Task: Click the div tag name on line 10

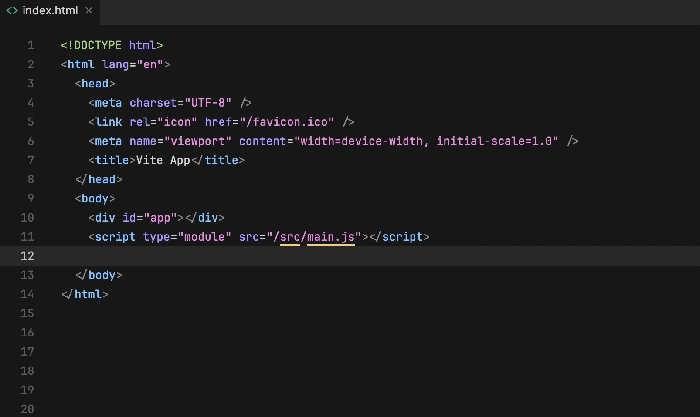Action: (105, 218)
